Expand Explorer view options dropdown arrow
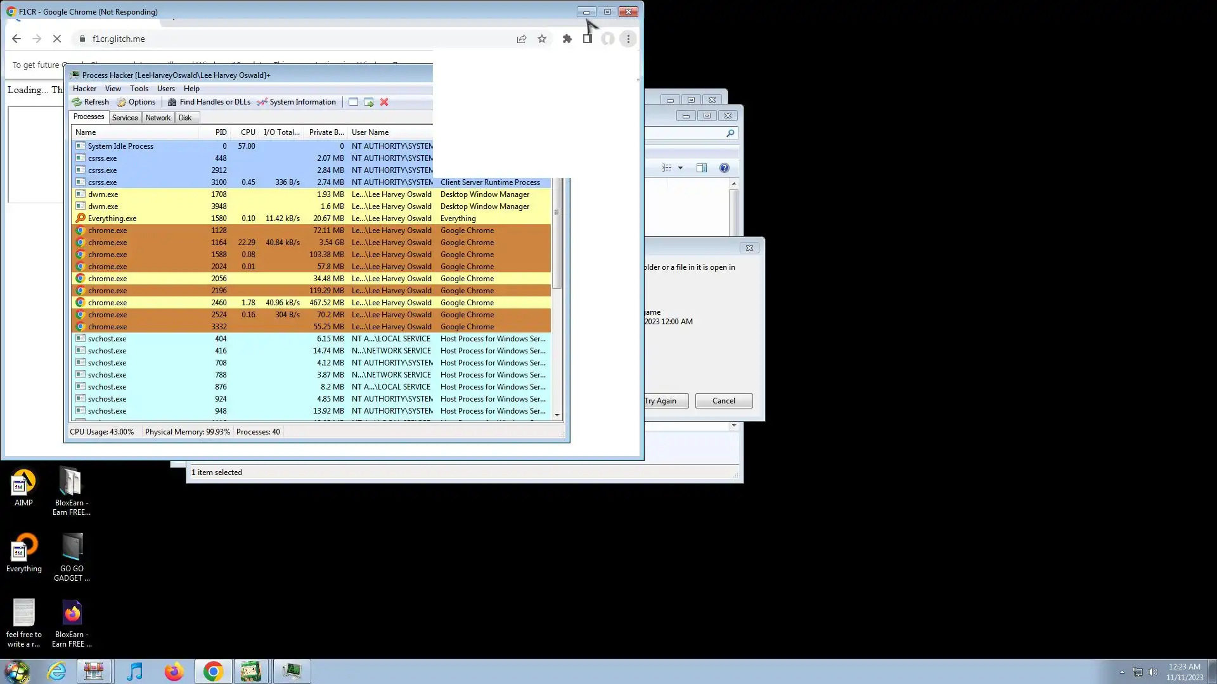The height and width of the screenshot is (684, 1217). click(x=680, y=168)
